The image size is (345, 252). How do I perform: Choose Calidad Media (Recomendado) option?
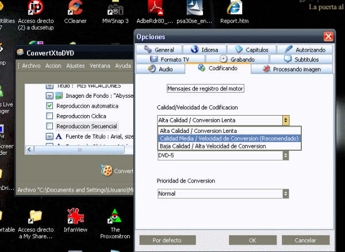tap(229, 139)
